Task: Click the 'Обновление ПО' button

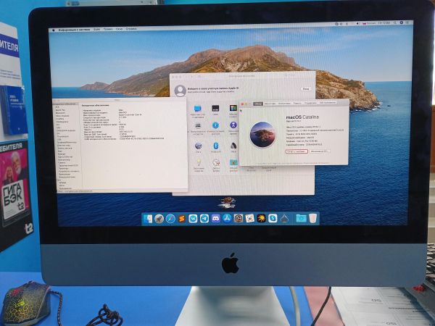Action: tap(319, 151)
